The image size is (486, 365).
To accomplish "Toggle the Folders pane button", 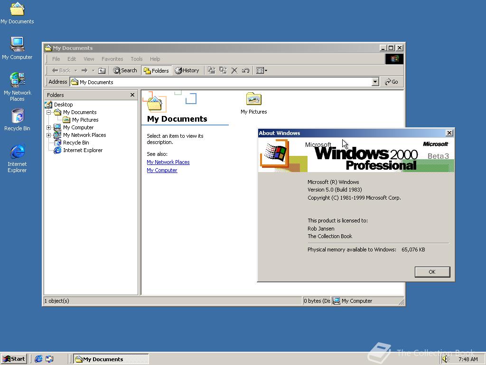I will (157, 70).
